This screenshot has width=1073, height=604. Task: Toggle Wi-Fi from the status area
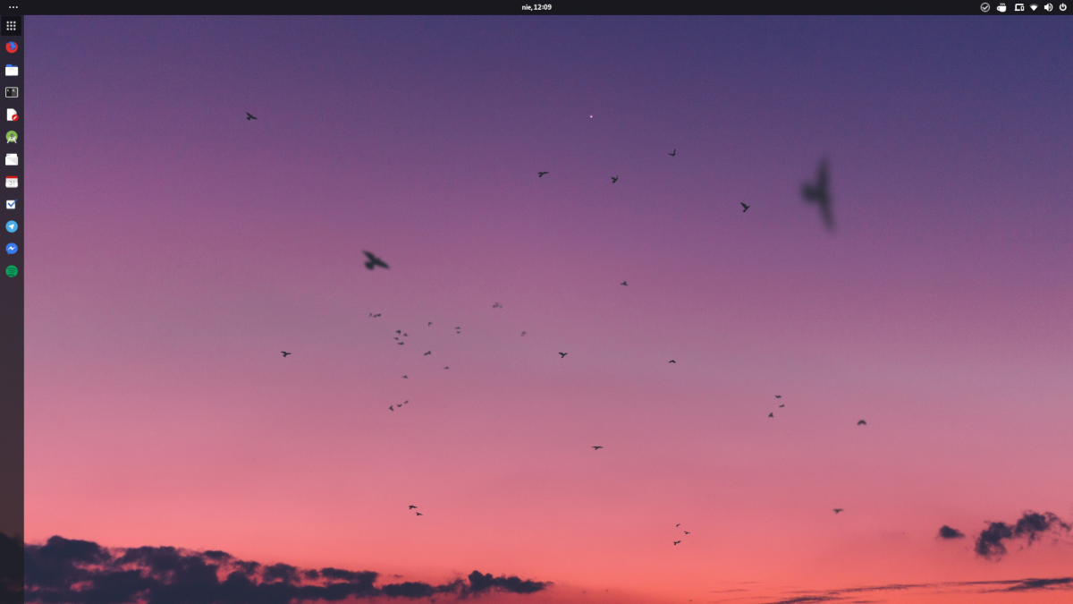[x=1033, y=7]
